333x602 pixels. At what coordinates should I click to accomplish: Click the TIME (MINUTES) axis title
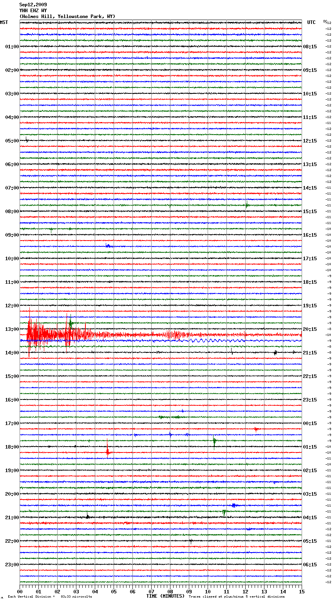165,596
